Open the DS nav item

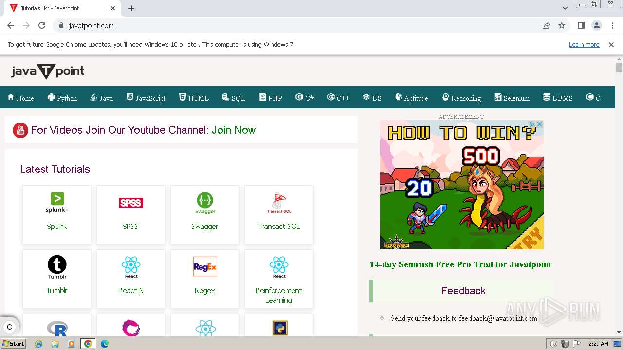point(372,98)
